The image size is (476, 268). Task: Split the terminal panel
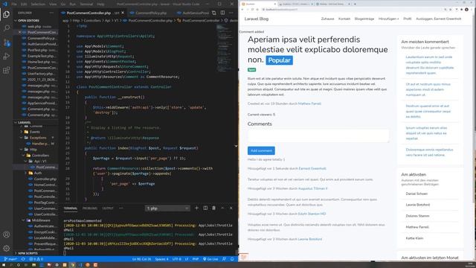point(205,208)
